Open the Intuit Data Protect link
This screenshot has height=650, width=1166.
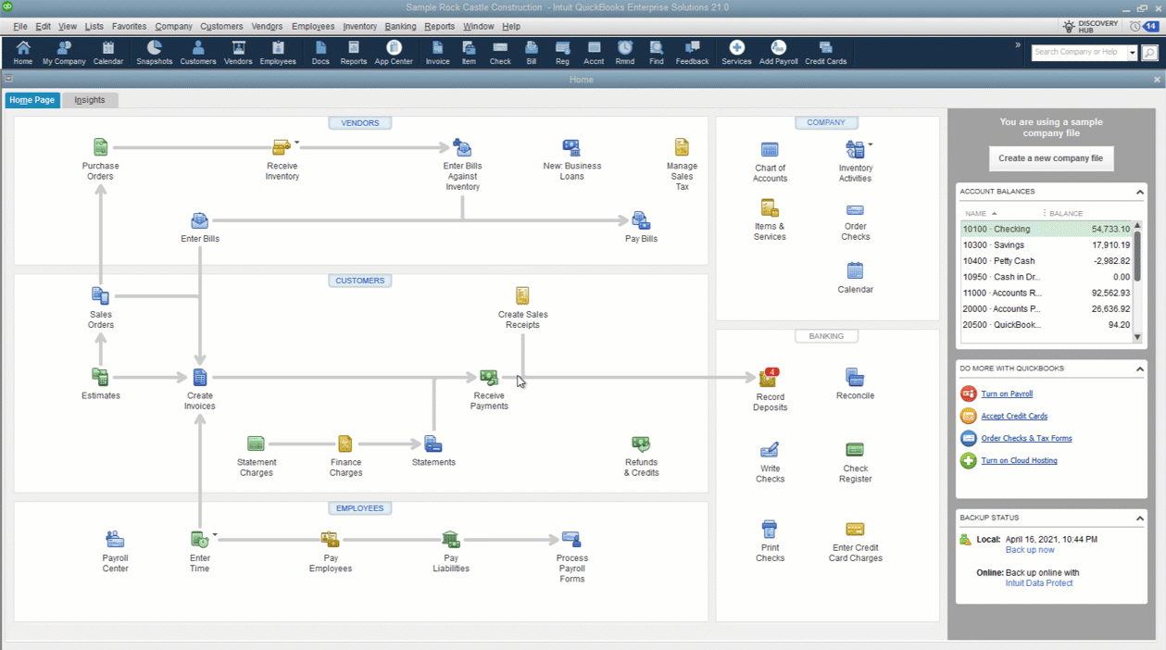[1039, 583]
